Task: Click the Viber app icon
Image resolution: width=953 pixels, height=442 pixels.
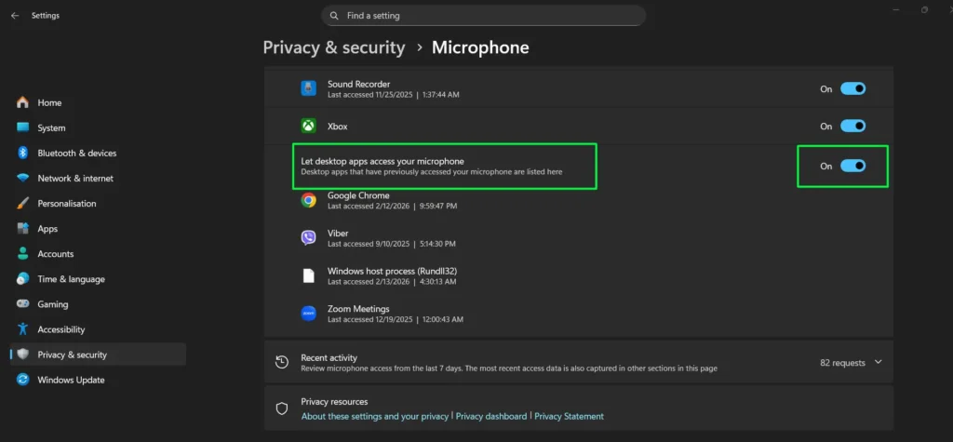Action: point(309,237)
